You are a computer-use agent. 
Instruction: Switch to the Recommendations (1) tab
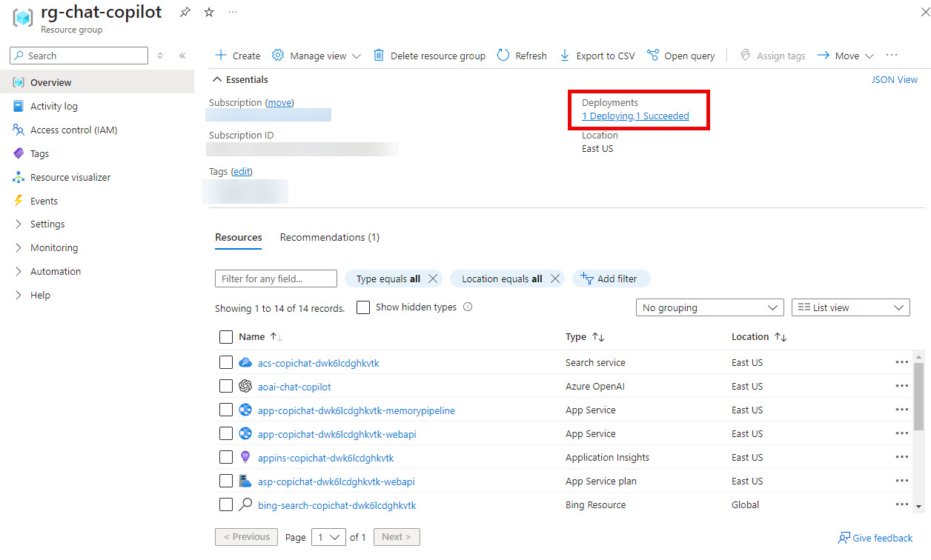click(x=330, y=237)
